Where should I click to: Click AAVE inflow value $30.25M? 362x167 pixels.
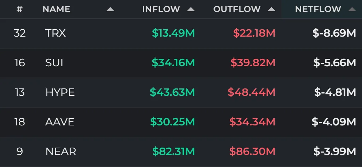(173, 122)
